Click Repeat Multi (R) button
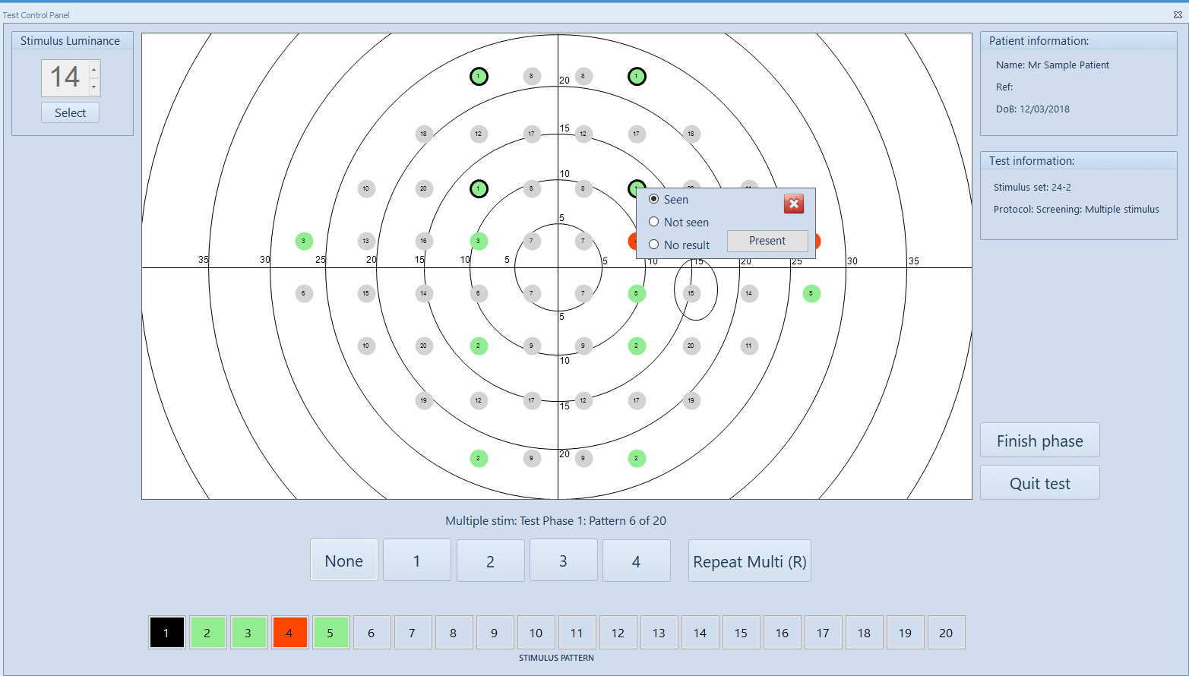 [x=749, y=561]
